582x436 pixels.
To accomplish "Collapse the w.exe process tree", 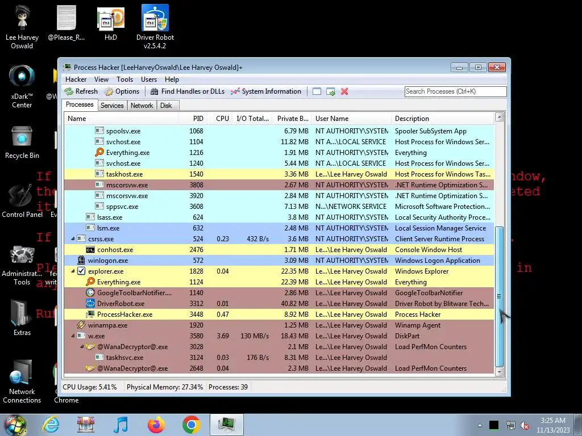I will click(x=73, y=336).
